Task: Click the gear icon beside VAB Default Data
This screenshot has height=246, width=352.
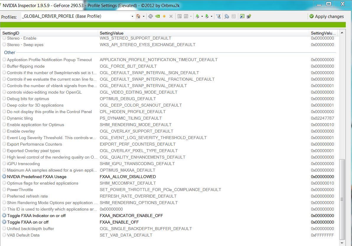Action: (x=4, y=235)
